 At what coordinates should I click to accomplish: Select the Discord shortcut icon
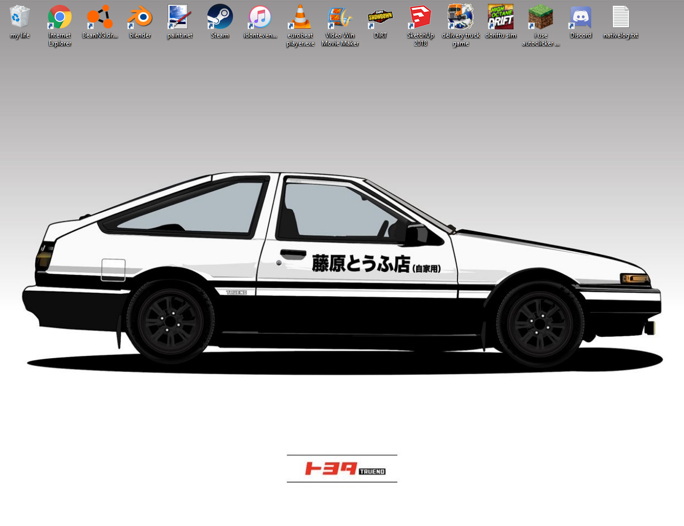point(581,17)
